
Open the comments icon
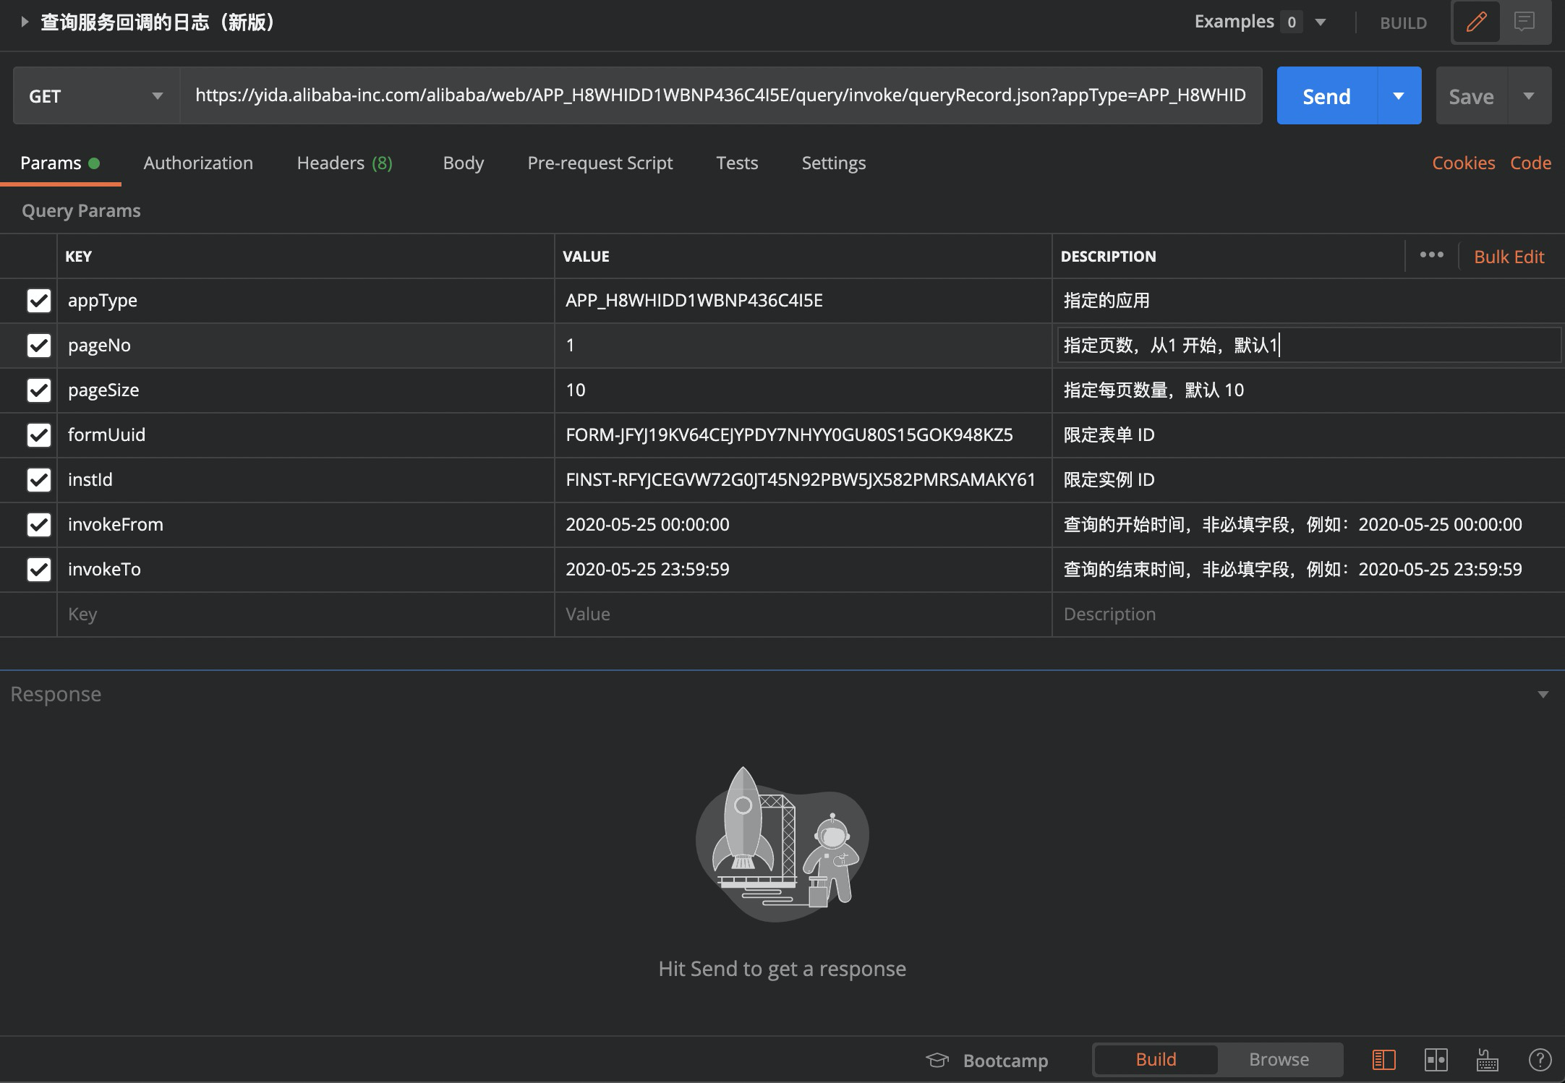(x=1525, y=22)
